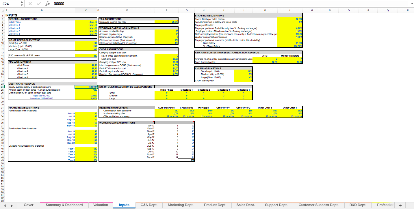Select column L header
The image size is (414, 209).
290,10
